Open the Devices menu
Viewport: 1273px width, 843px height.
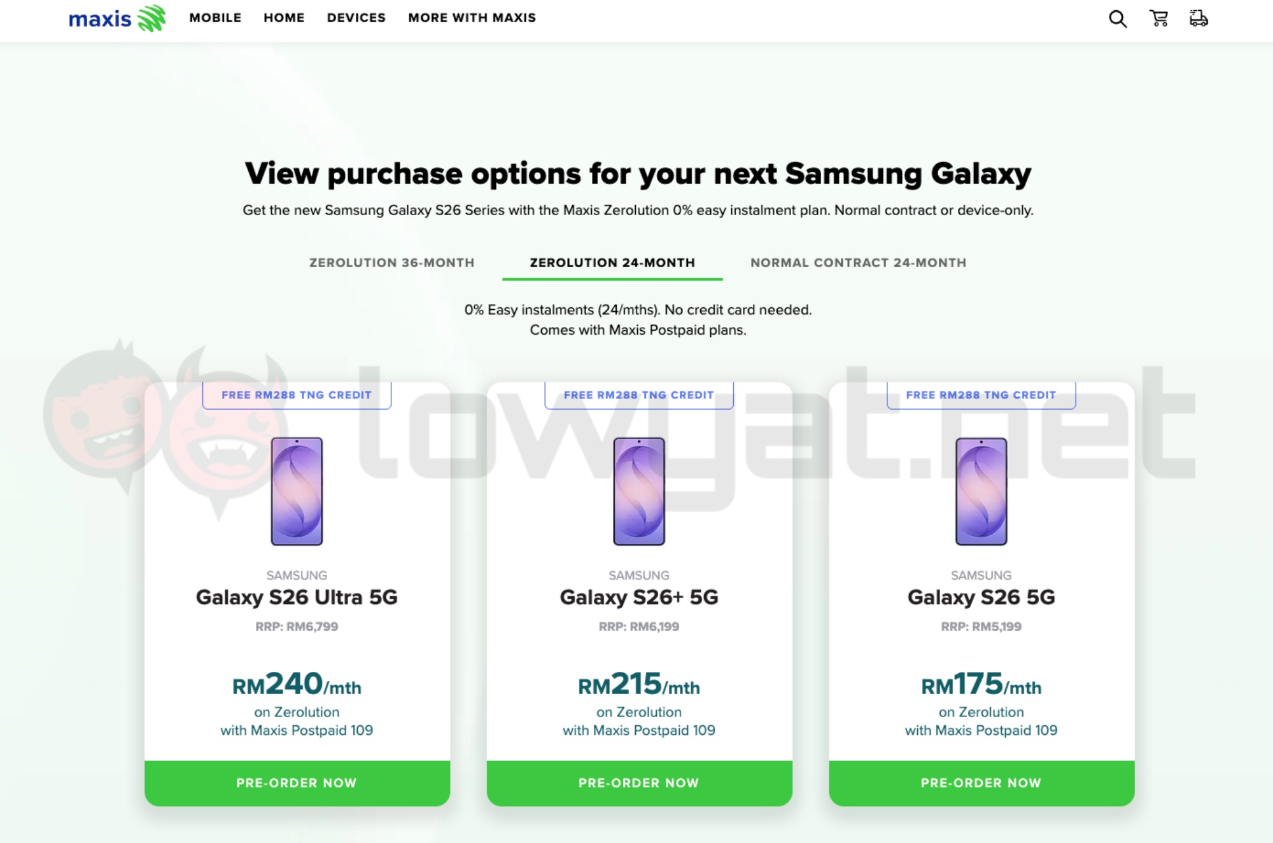tap(356, 18)
